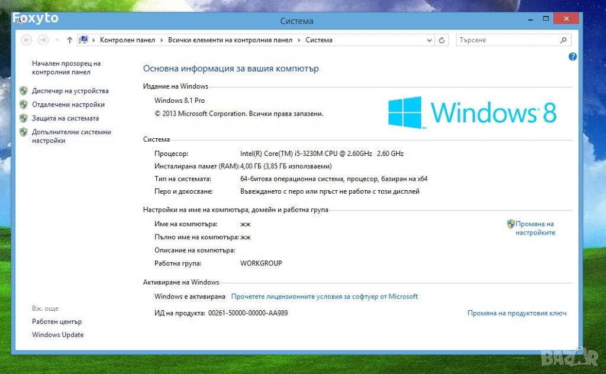
Task: Select Всички елементи на контролния панел breadcrumb
Action: (x=230, y=40)
